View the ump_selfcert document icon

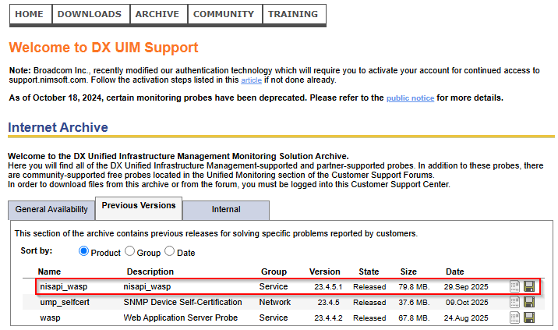tap(515, 302)
